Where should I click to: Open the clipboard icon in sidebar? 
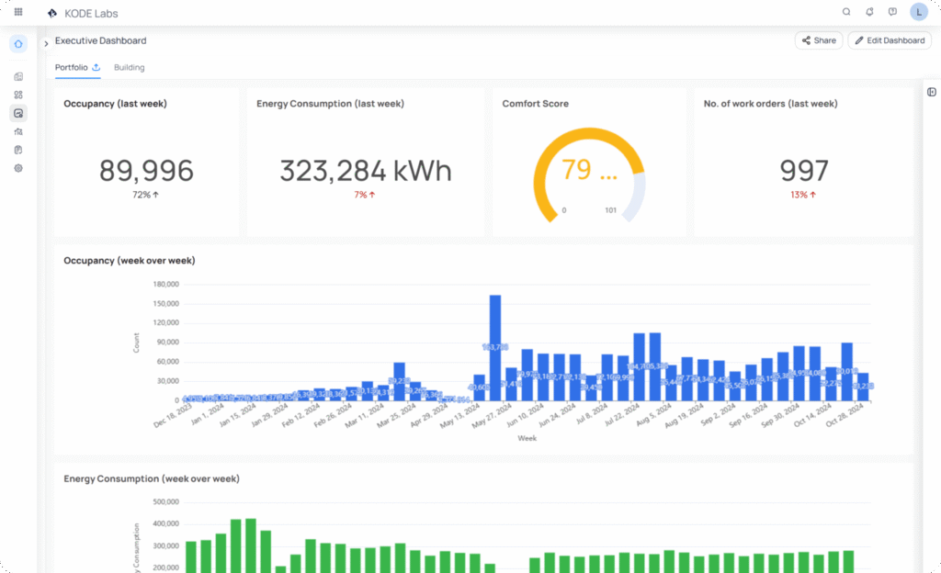[18, 150]
